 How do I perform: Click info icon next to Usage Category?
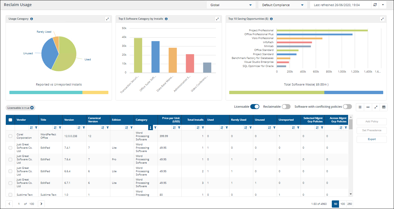pos(32,19)
